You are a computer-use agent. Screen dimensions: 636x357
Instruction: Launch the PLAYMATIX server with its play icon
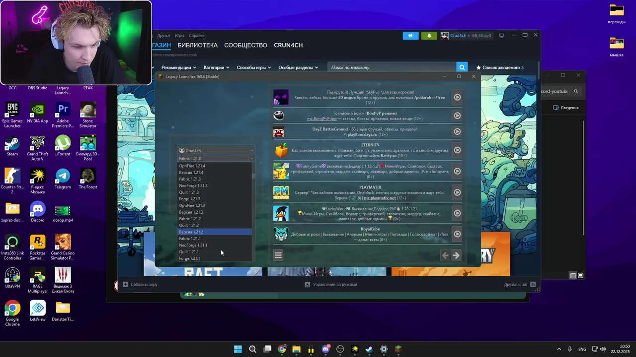[457, 192]
